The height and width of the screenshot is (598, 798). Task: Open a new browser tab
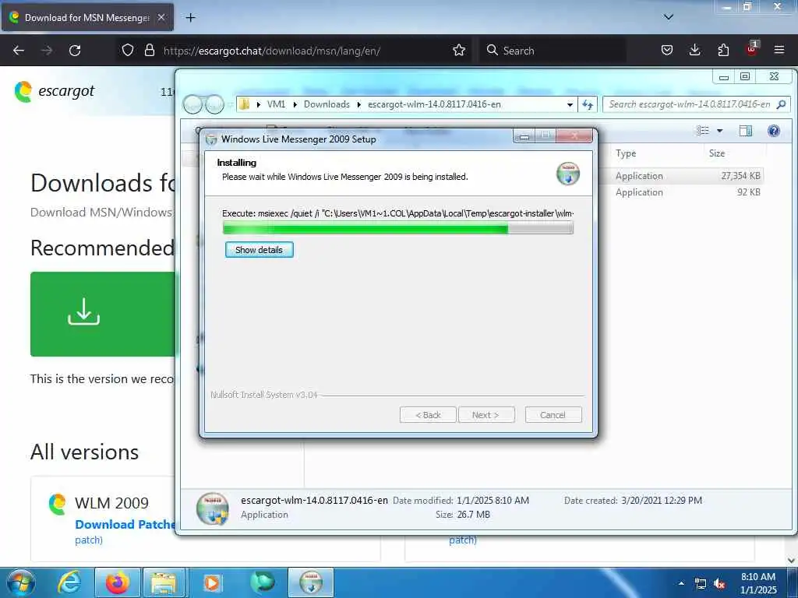click(x=190, y=18)
